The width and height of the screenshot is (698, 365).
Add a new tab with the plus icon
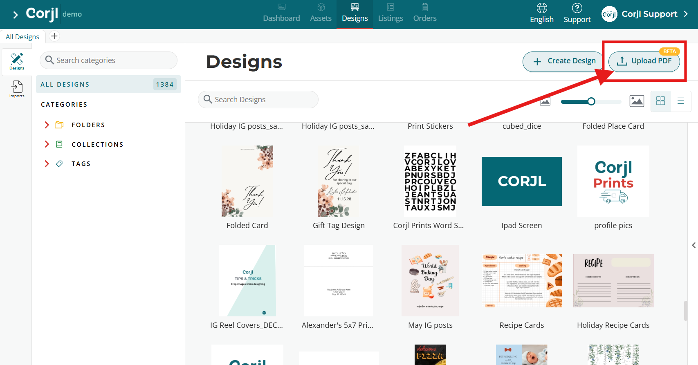[x=54, y=36]
